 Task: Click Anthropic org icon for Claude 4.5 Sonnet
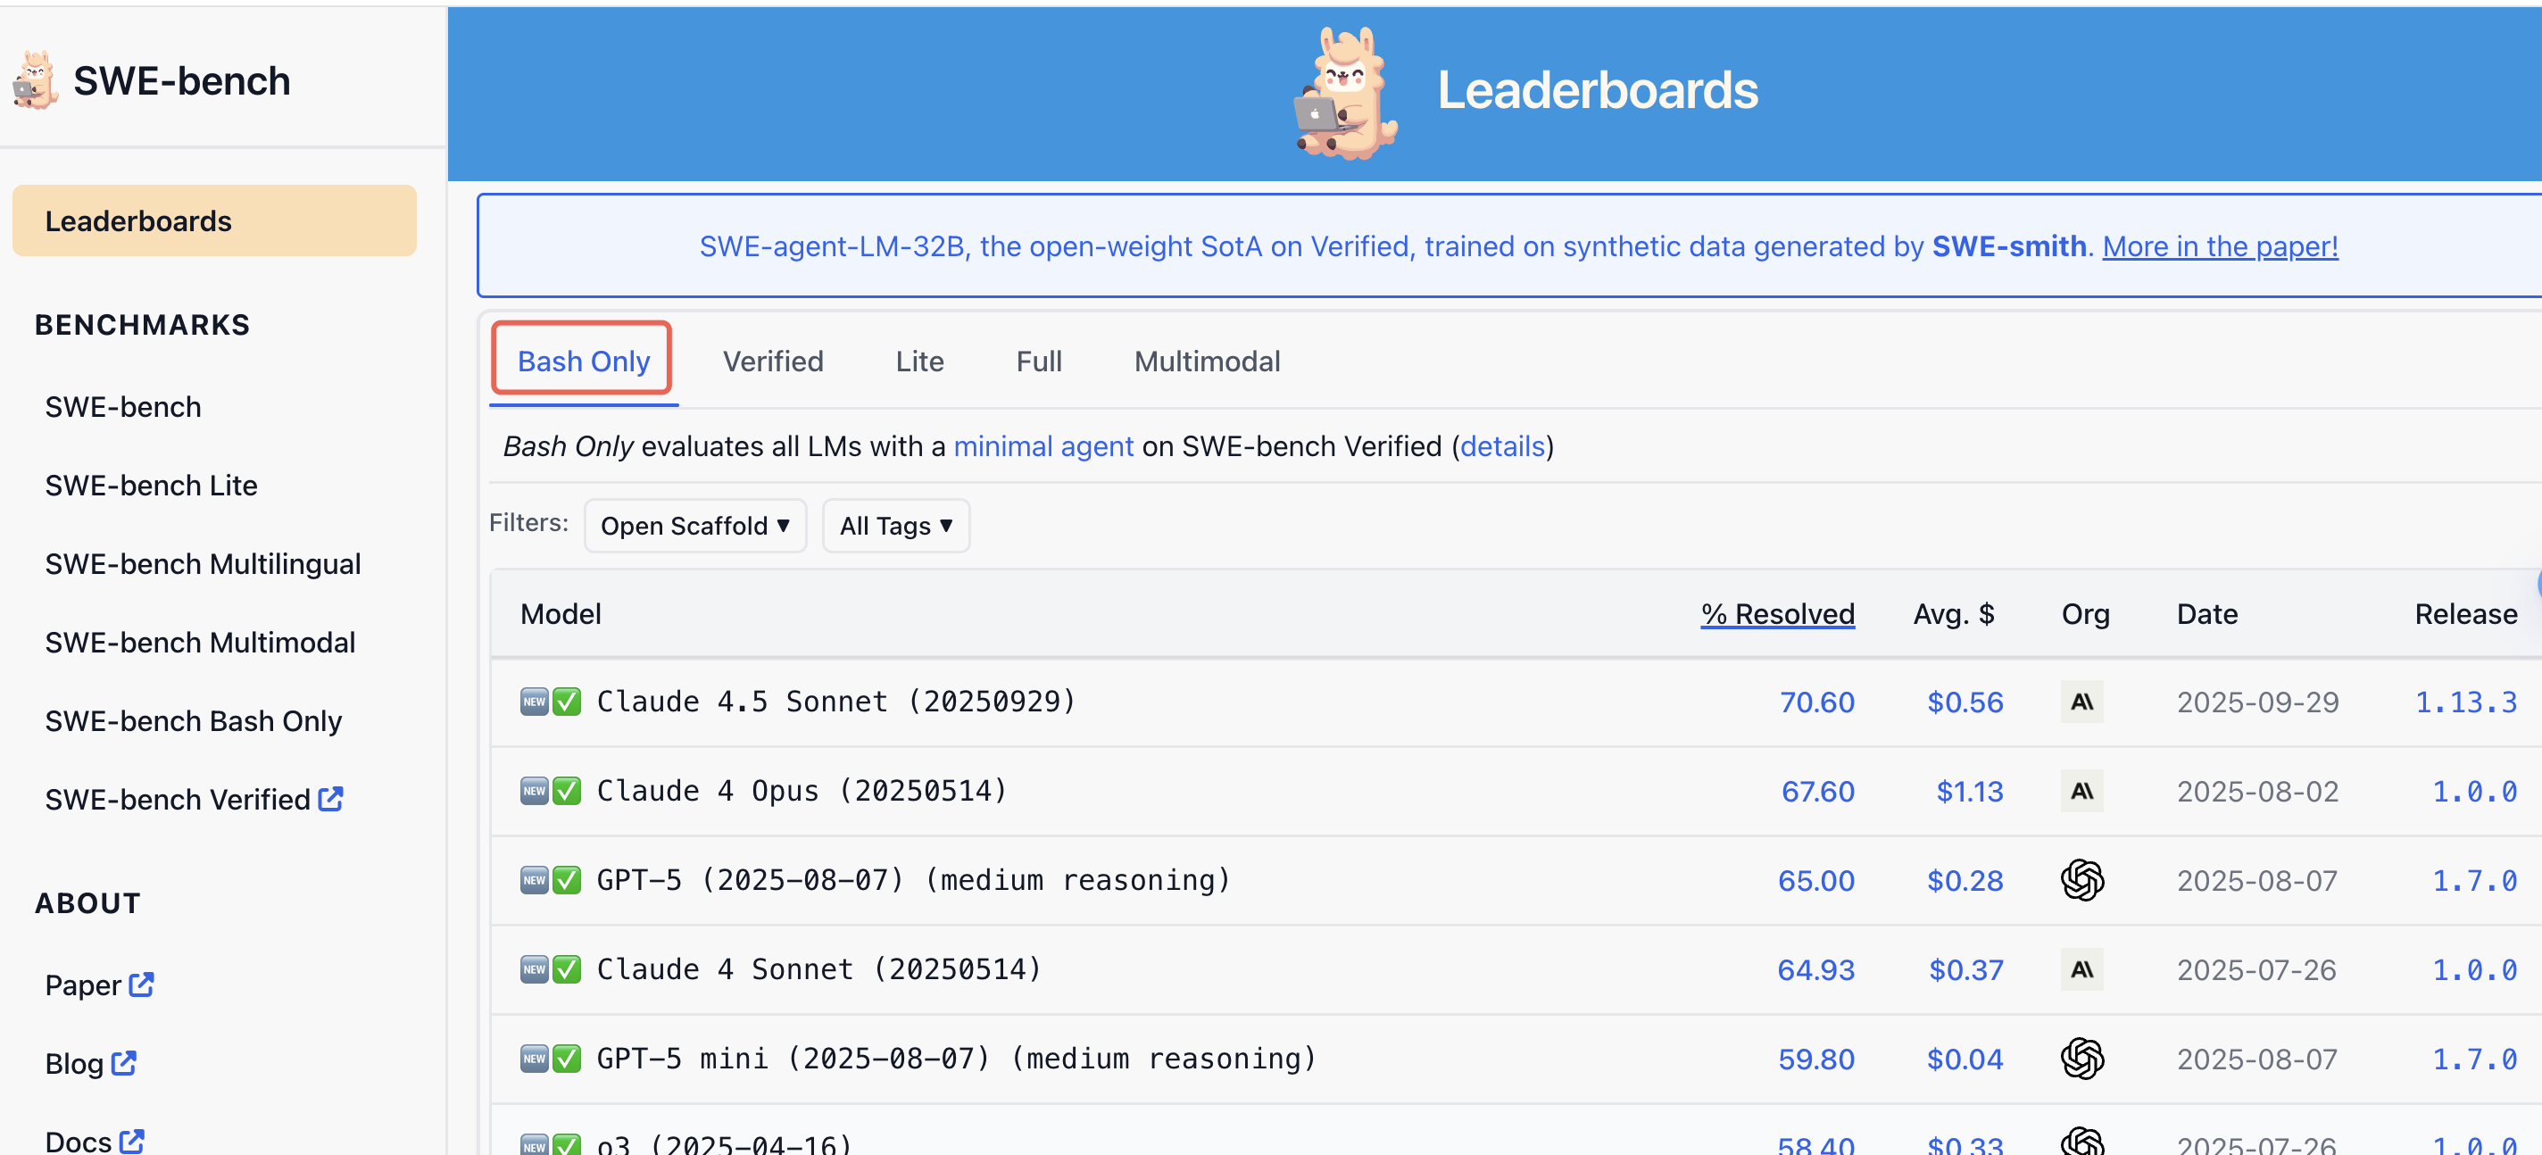pos(2081,702)
